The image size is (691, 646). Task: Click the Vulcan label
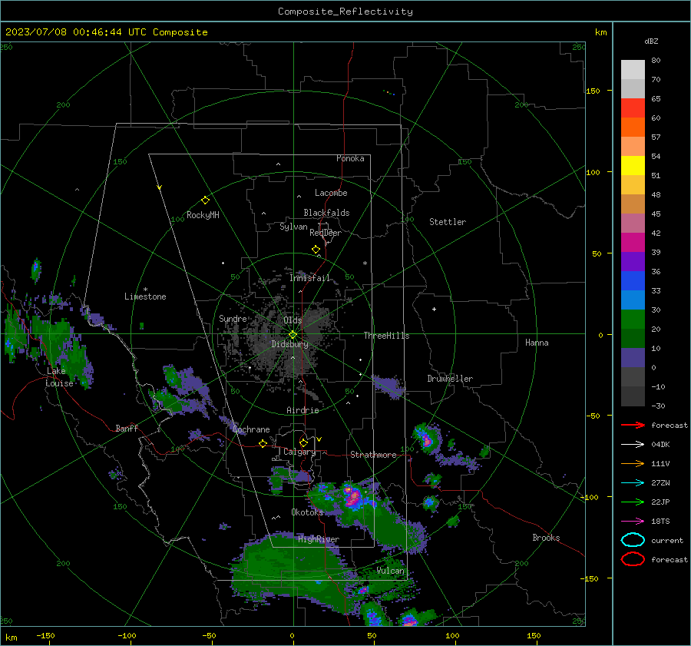pos(390,570)
